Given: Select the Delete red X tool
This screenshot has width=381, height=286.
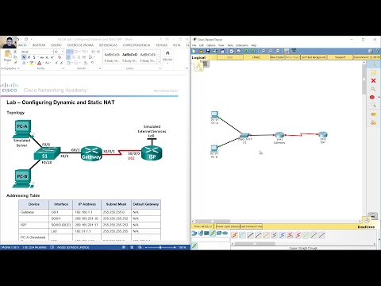Looking at the screenshot, I should pyautogui.click(x=373, y=81).
